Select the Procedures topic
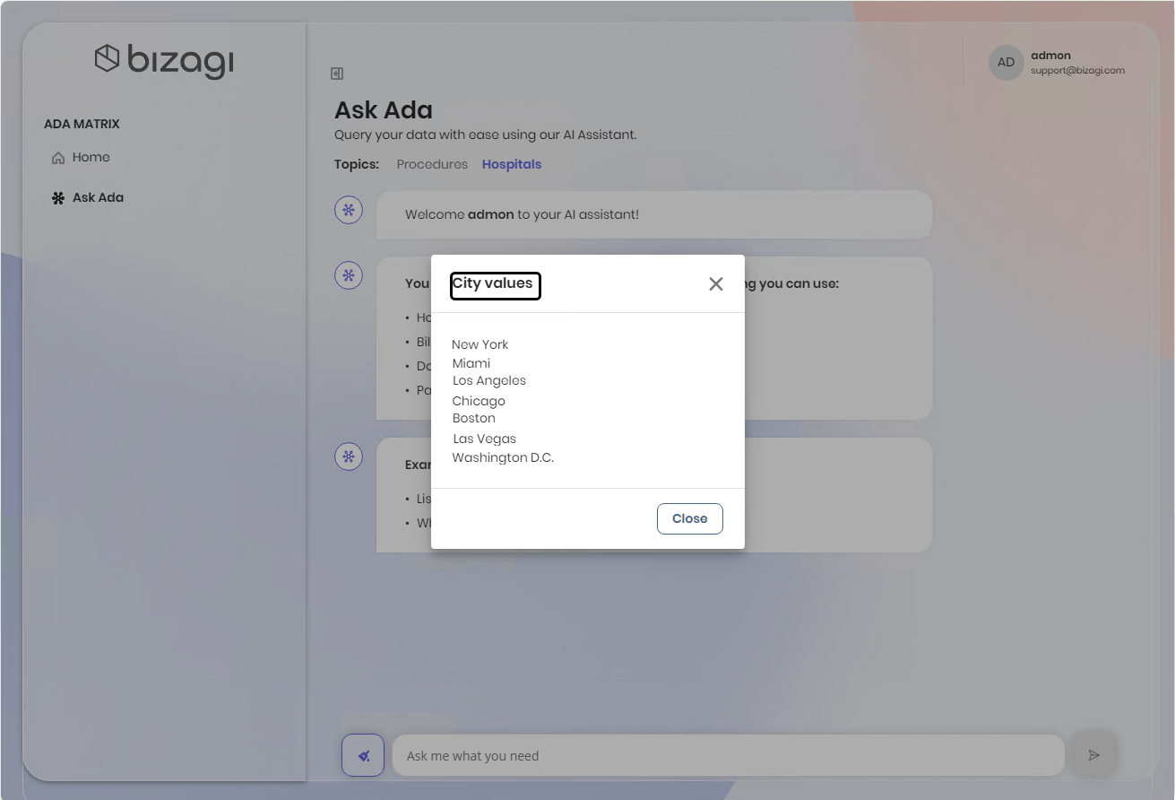Image resolution: width=1175 pixels, height=800 pixels. 432,164
